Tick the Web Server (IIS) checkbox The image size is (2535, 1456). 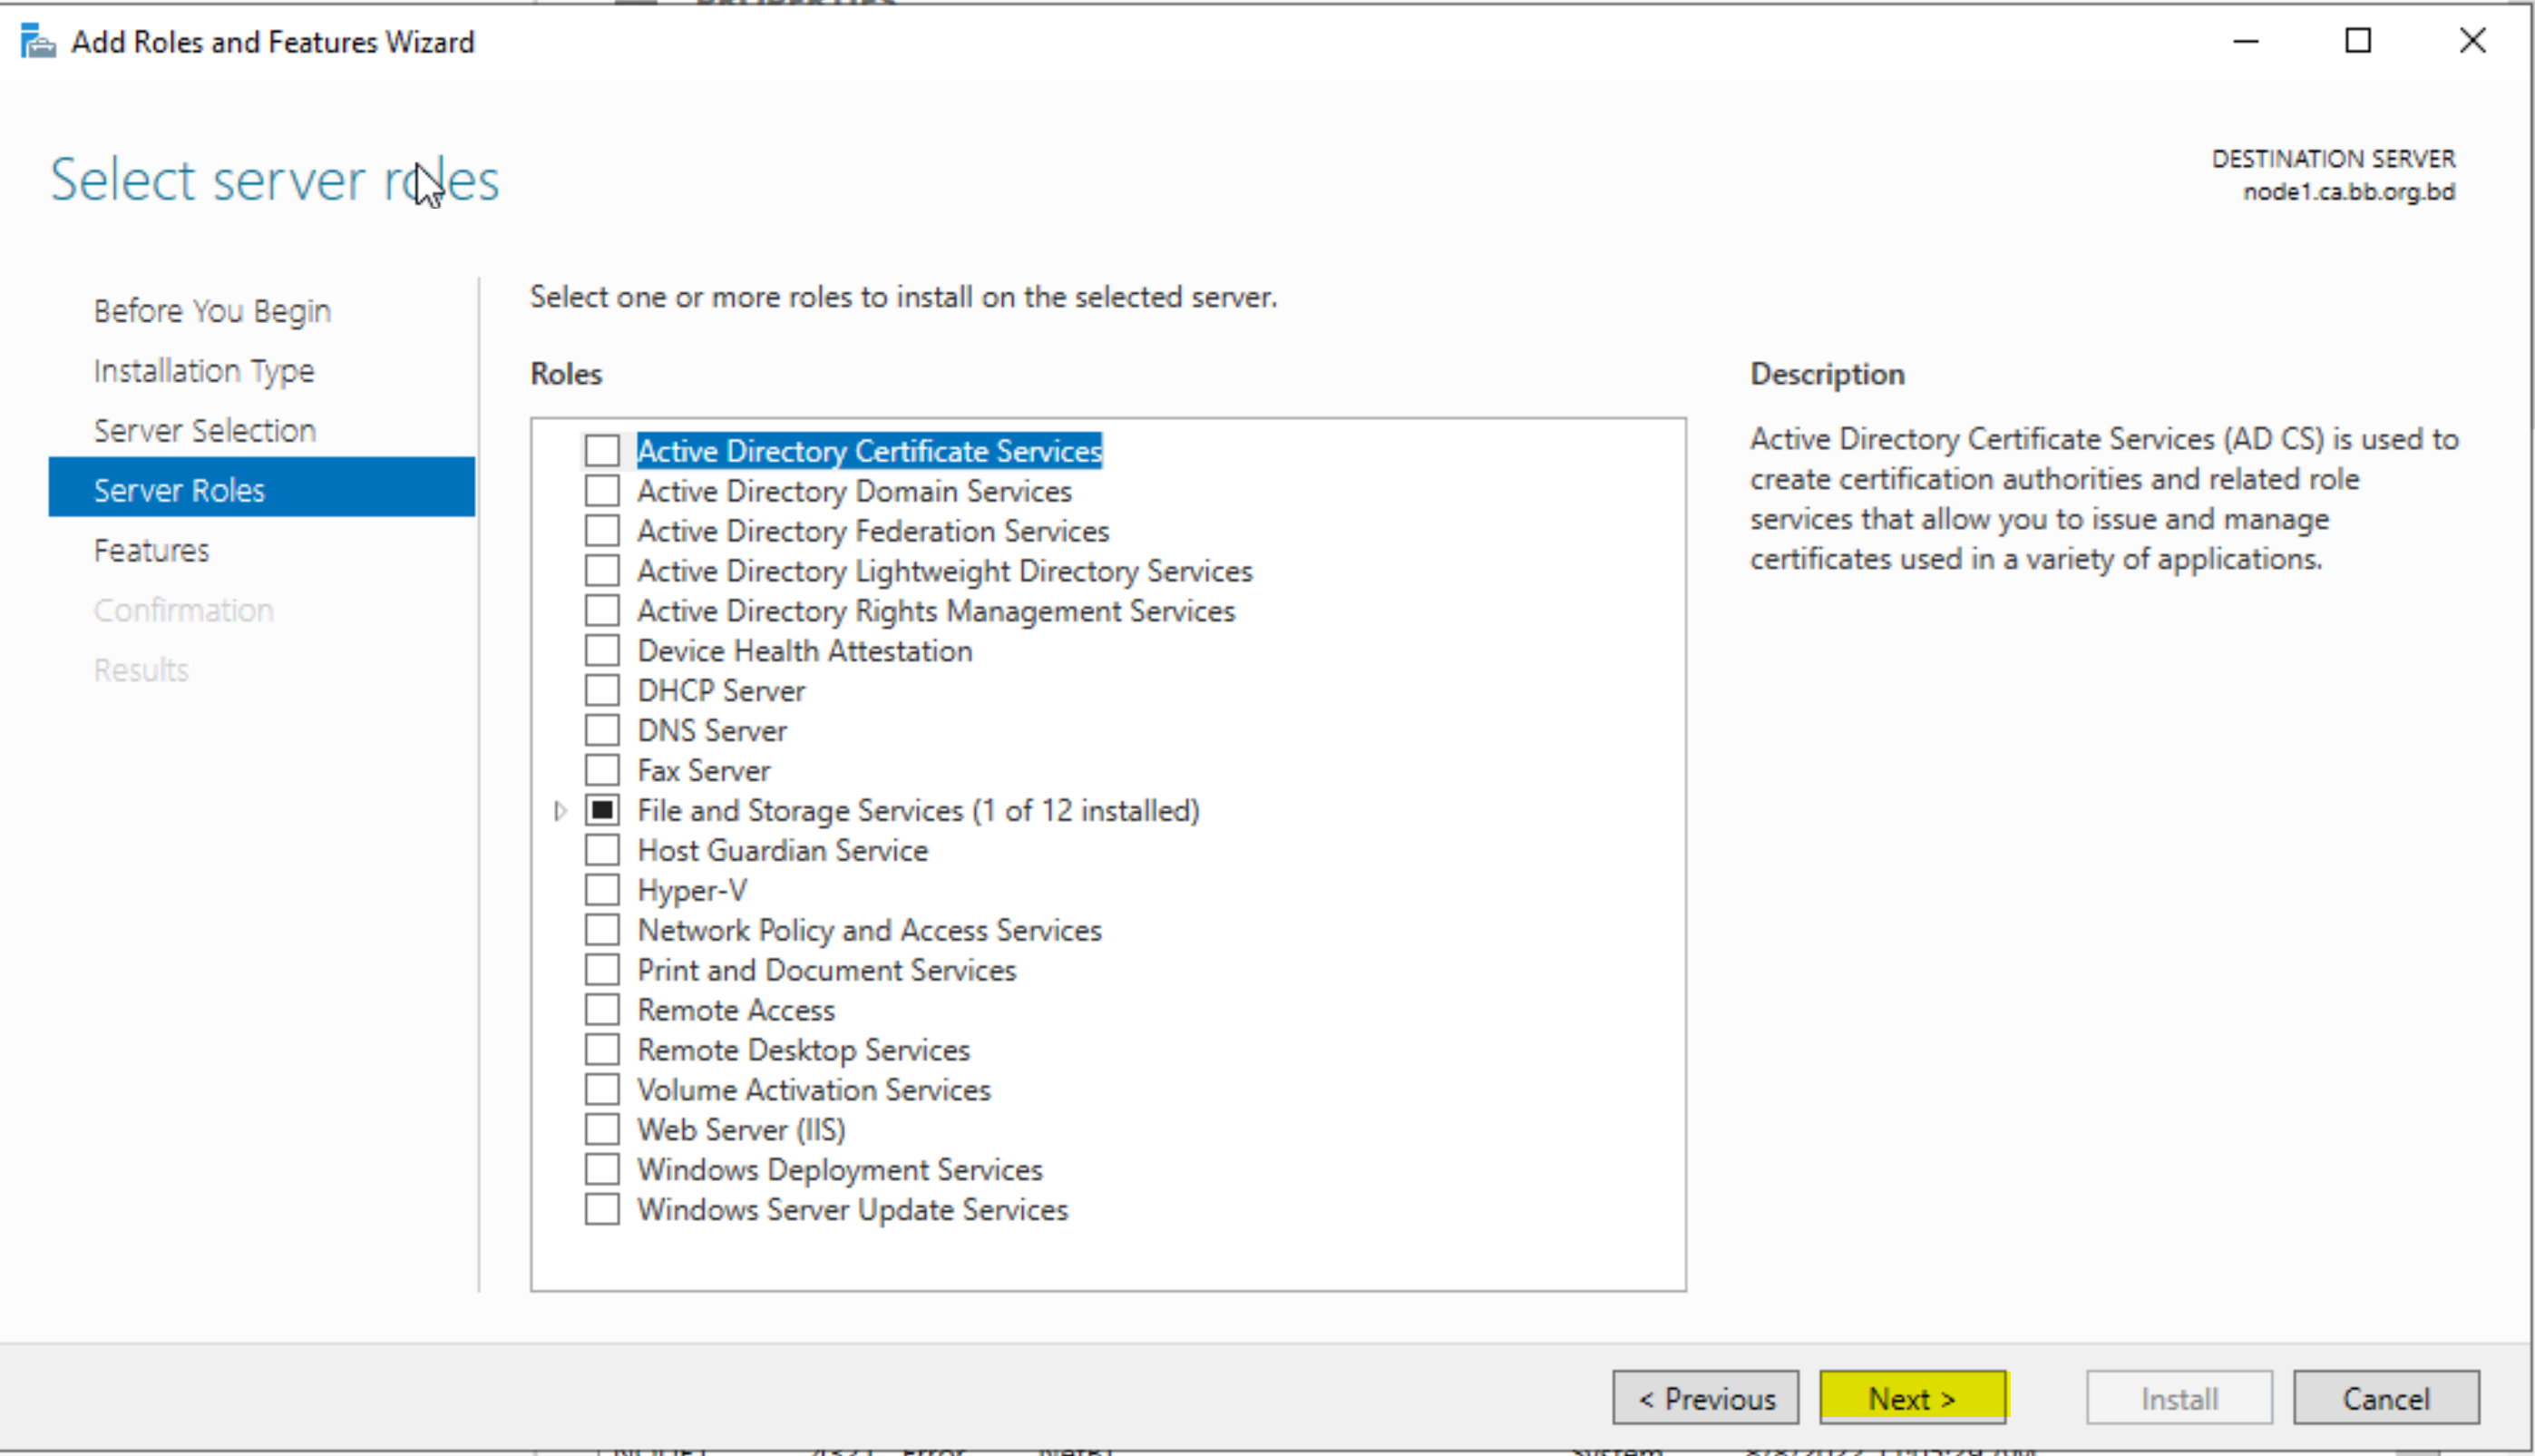(x=601, y=1130)
